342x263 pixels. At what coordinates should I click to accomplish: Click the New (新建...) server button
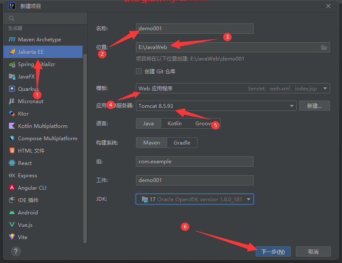pos(315,106)
